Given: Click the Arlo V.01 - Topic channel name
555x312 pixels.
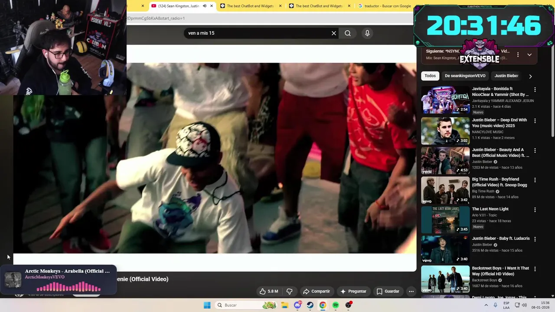Looking at the screenshot, I should pyautogui.click(x=484, y=215).
